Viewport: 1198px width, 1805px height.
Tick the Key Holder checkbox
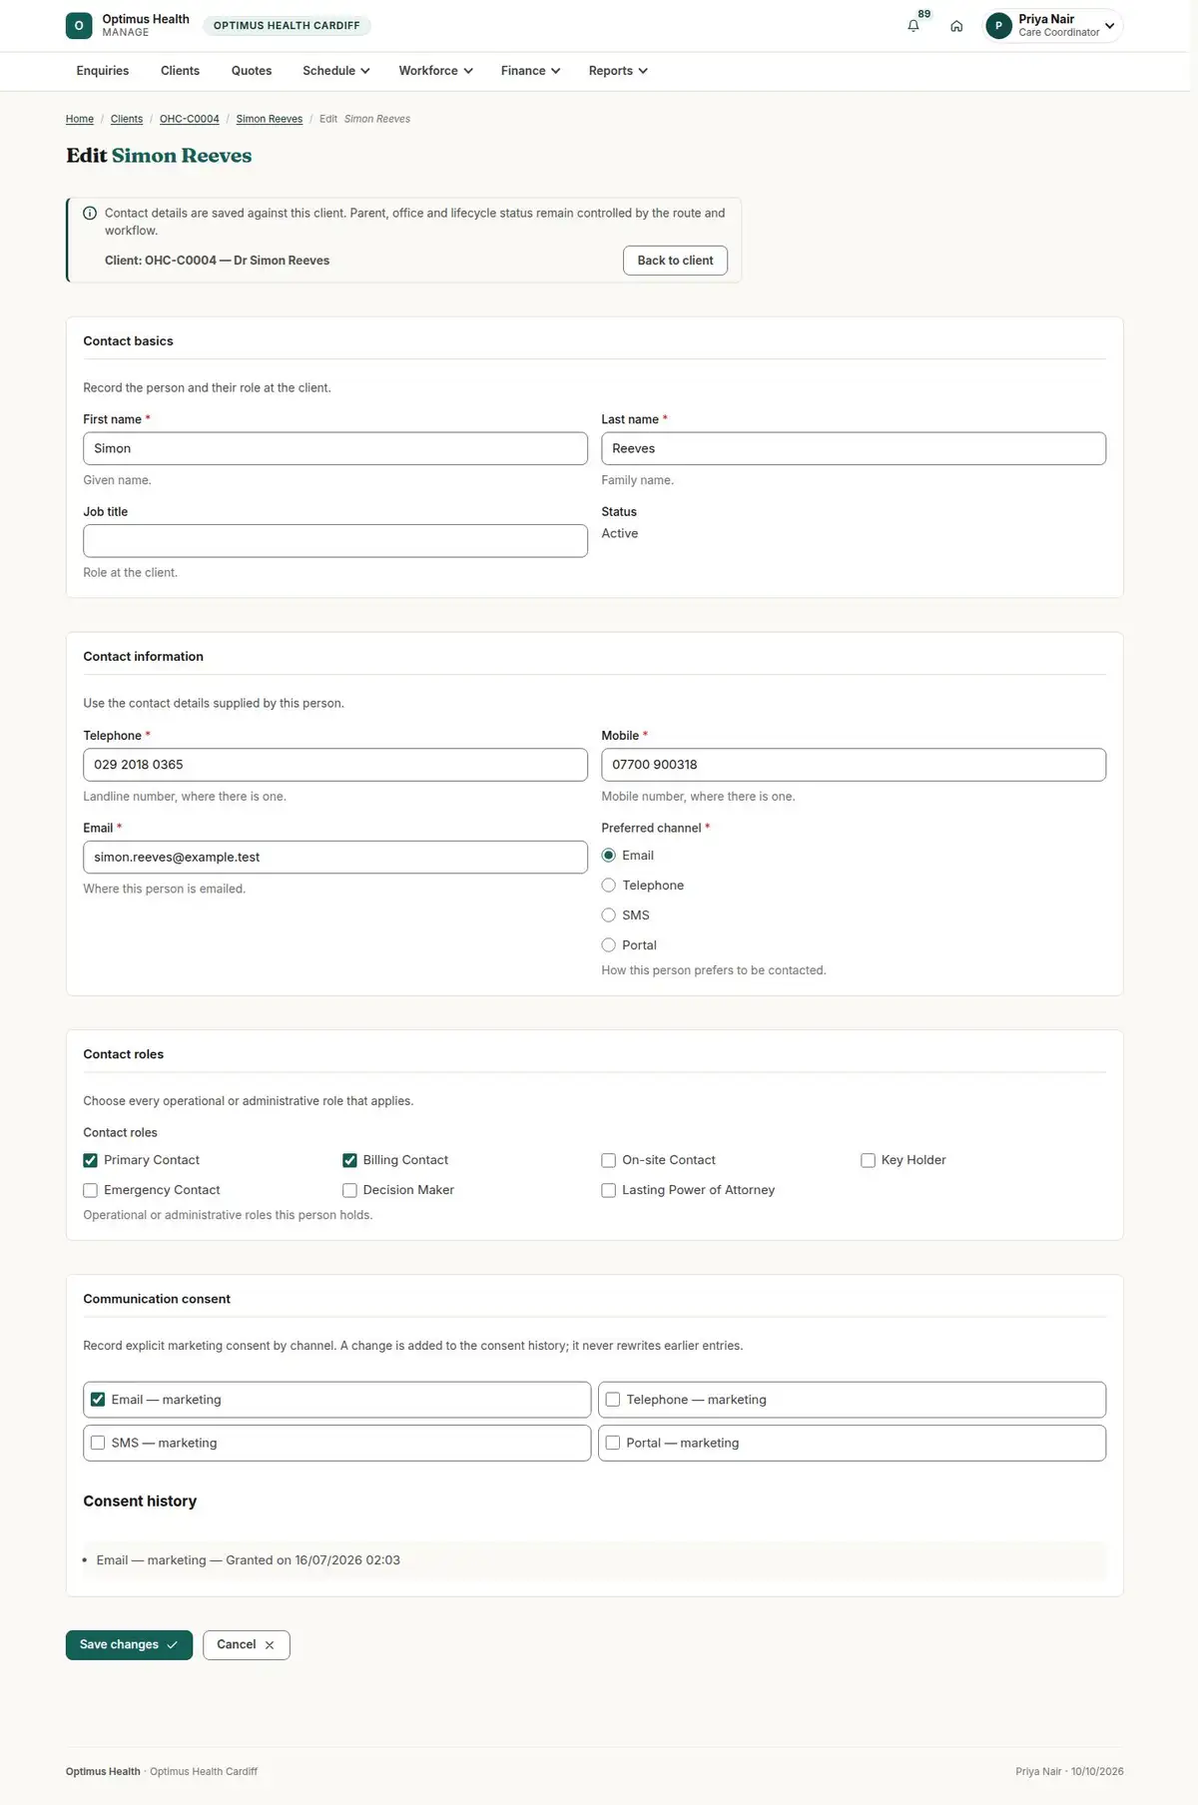(869, 1160)
